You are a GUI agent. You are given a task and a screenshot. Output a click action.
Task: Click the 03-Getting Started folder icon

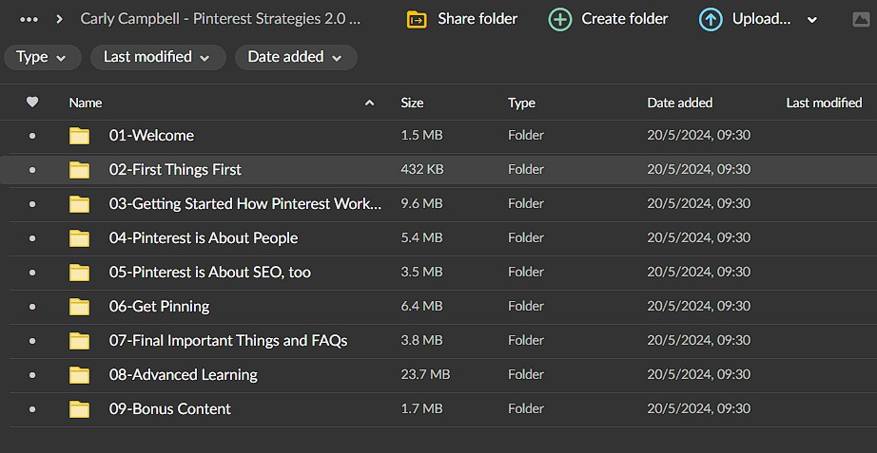(x=79, y=204)
